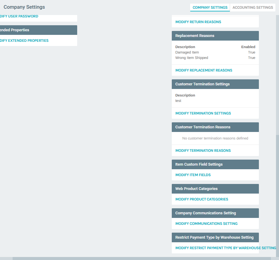The image size is (279, 260).
Task: Open the Modify Return Reasons link
Action: coord(198,22)
